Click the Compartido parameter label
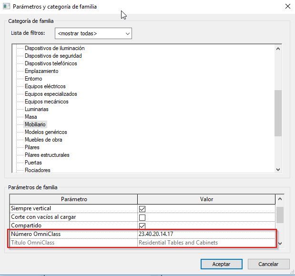295x276 pixels. (x=26, y=225)
